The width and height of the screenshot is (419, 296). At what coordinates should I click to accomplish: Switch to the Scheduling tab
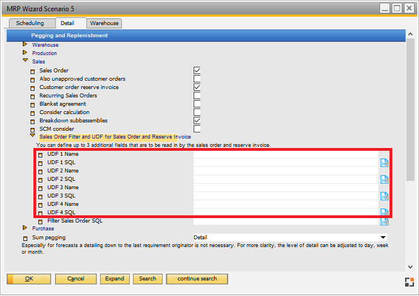[30, 23]
